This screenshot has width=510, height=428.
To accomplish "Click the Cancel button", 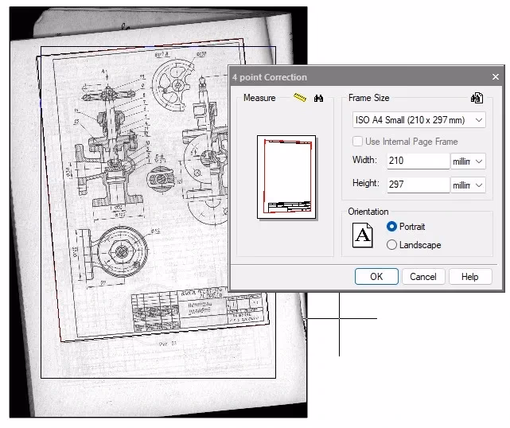I will (422, 276).
